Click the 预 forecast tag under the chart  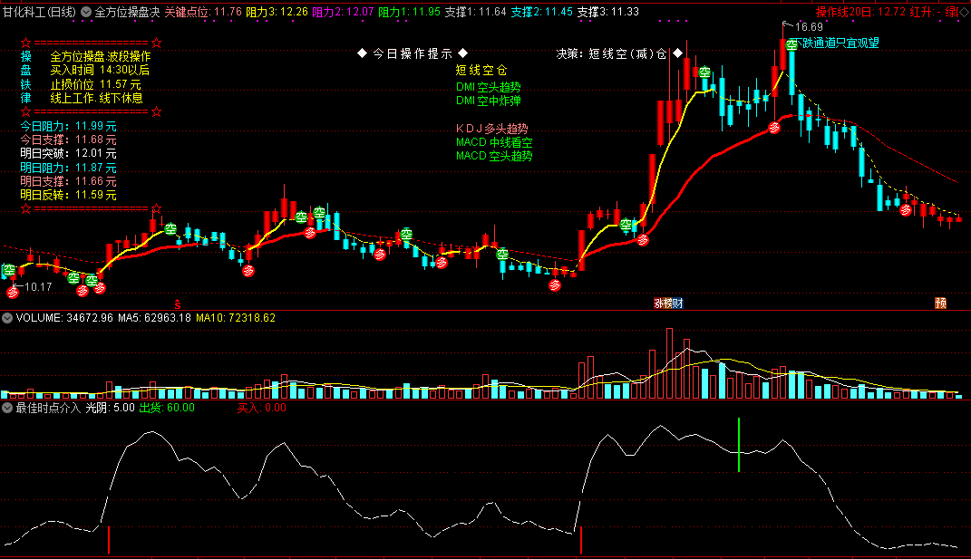click(941, 304)
